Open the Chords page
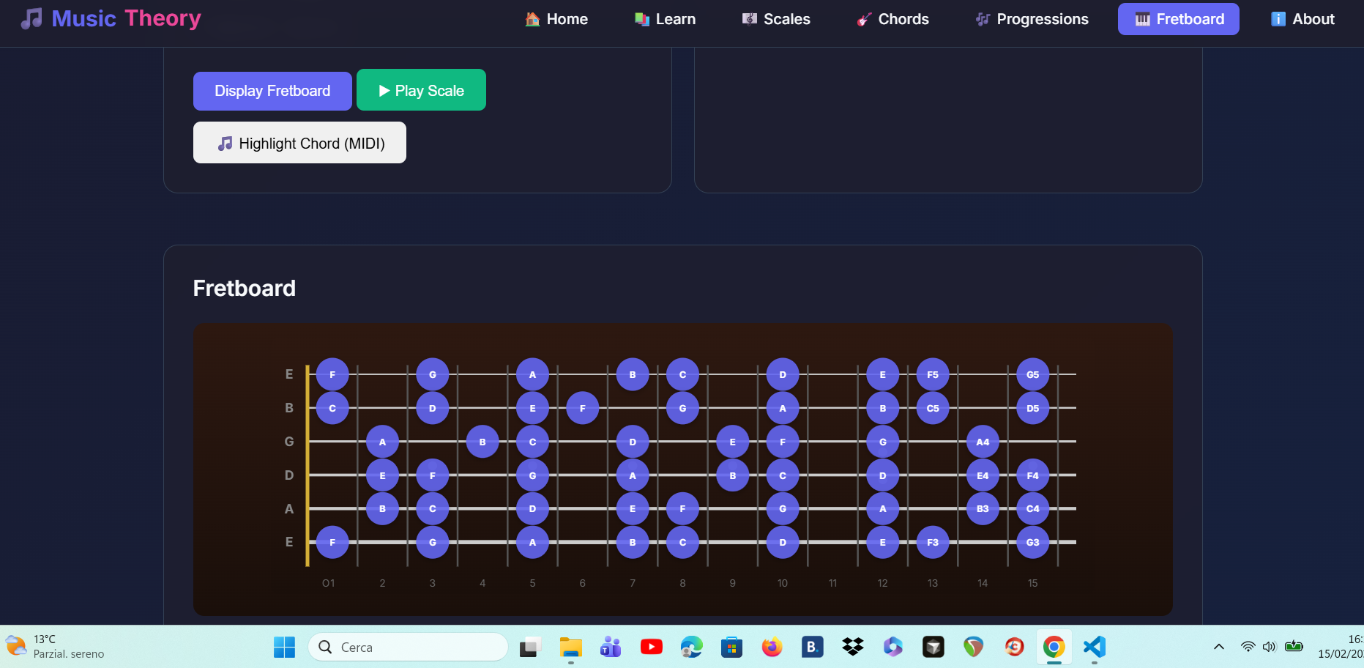This screenshot has height=668, width=1364. click(892, 19)
